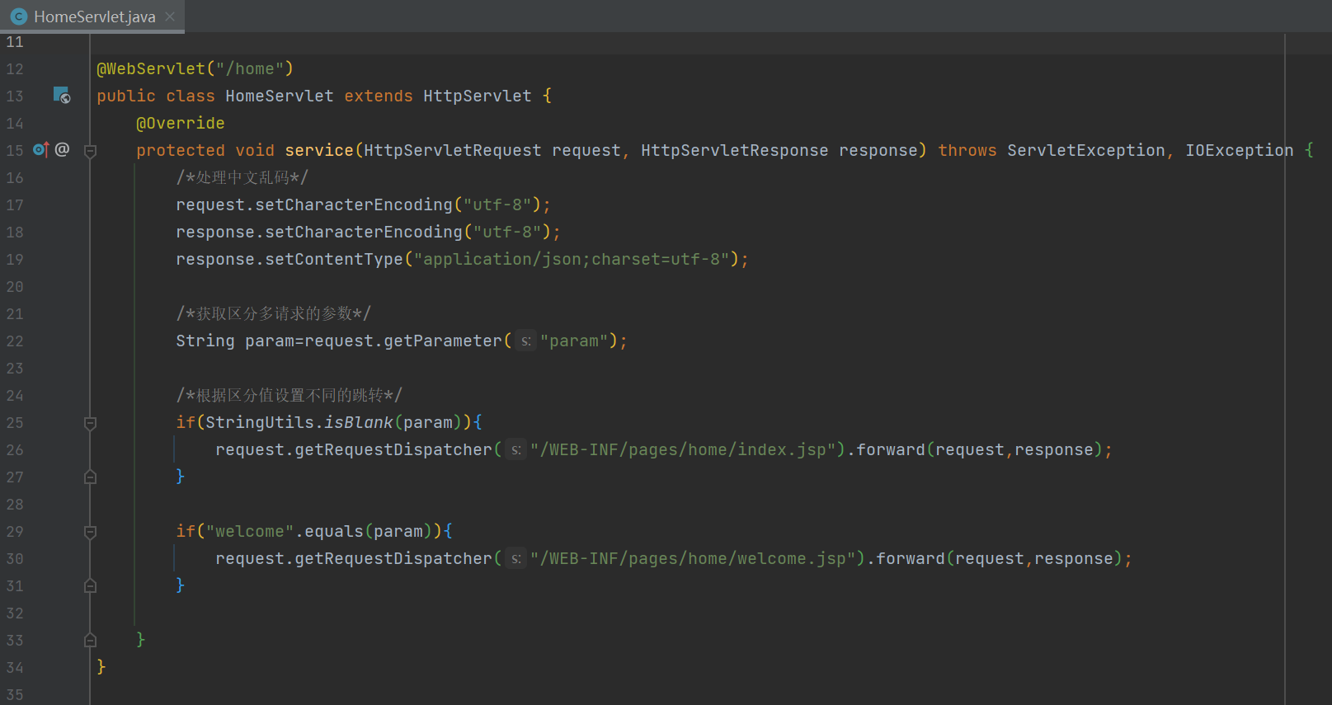
Task: Click the HomeServlet class name on line 13
Action: click(280, 96)
